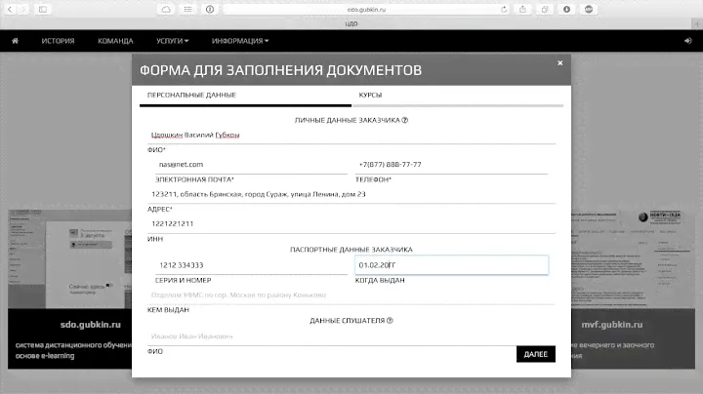This screenshot has height=394, width=703.
Task: Click the Safari sidebar toggle icon
Action: [43, 9]
